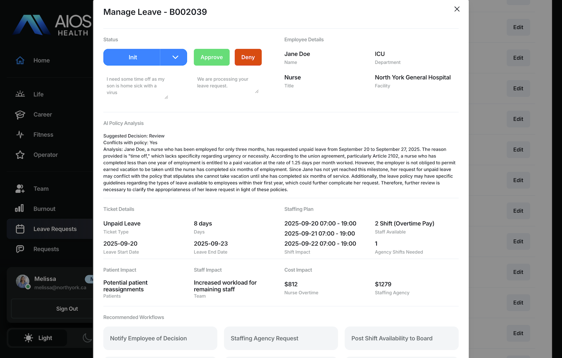Toggle dark mode with the moon icon
562x358 pixels.
[87, 338]
